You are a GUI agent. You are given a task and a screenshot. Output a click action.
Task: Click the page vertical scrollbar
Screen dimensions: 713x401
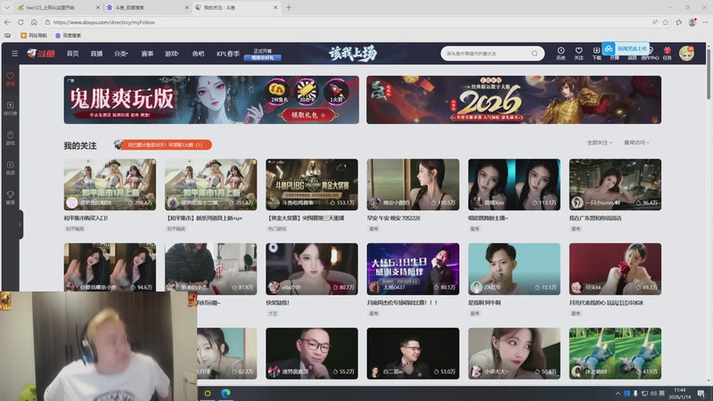[709, 73]
